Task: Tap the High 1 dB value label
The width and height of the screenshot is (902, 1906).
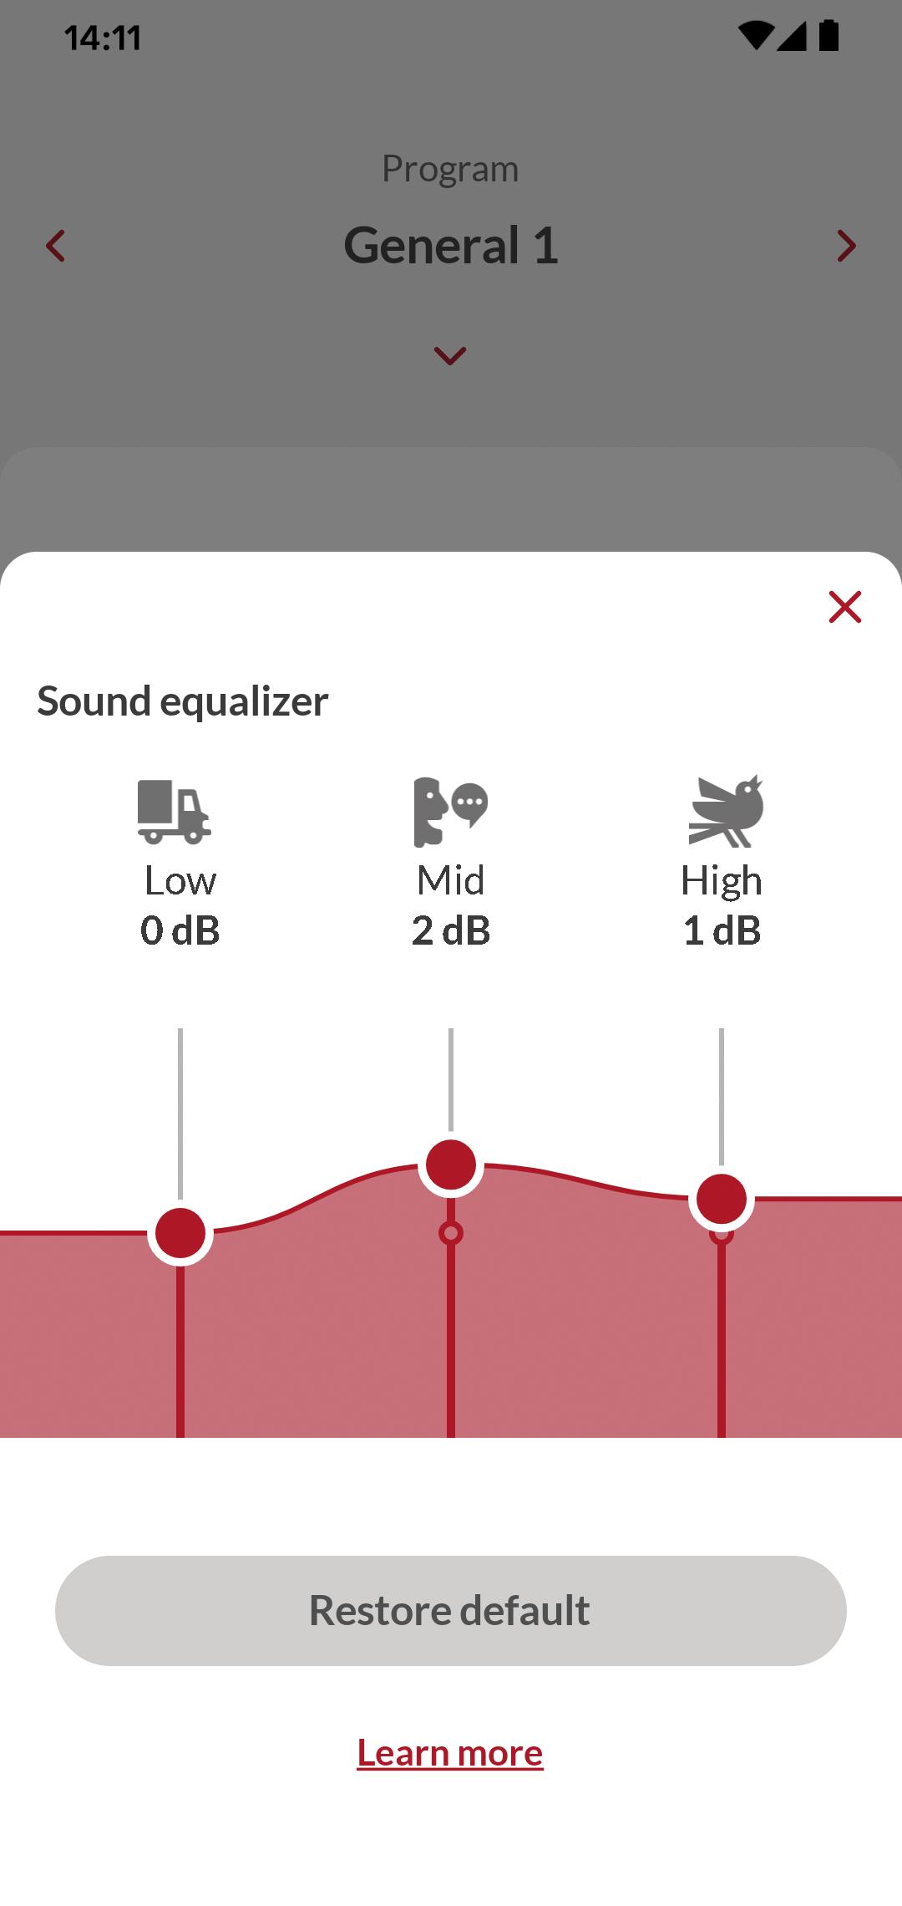Action: click(722, 930)
